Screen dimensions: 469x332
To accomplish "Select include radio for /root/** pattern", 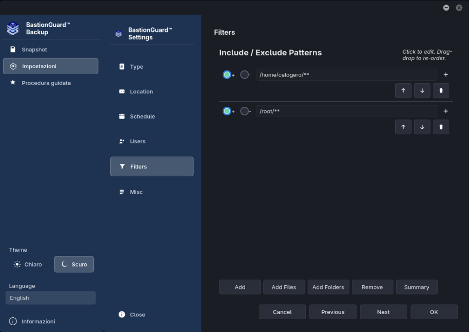I will (x=227, y=111).
